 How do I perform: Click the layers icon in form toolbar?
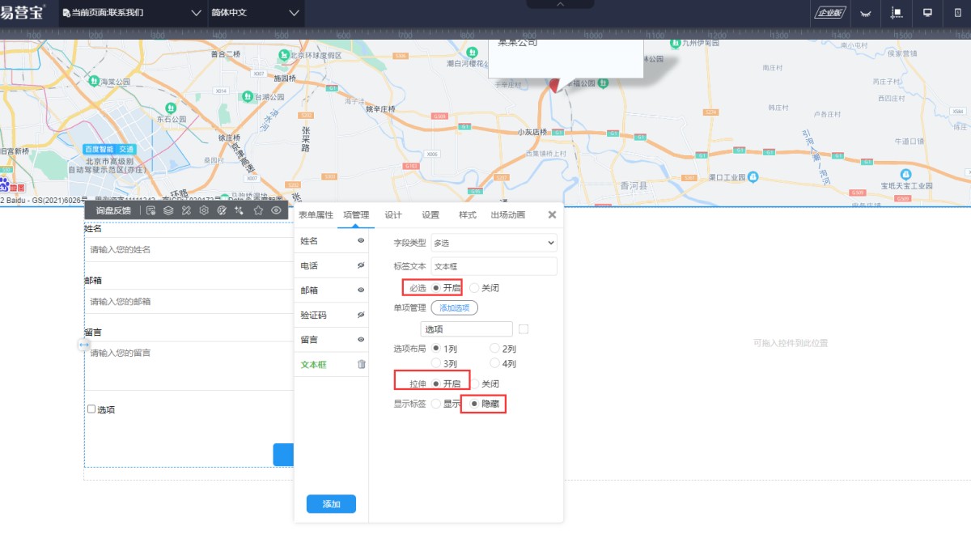(x=168, y=210)
